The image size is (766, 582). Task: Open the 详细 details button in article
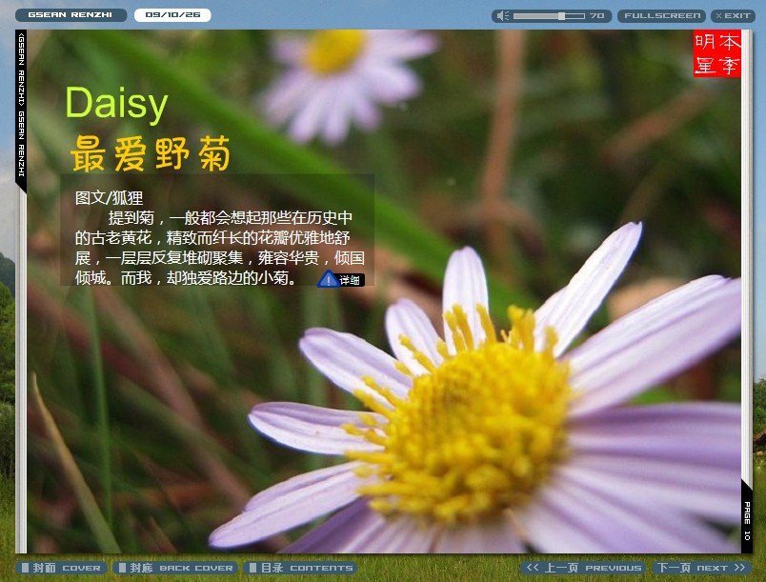pos(350,280)
